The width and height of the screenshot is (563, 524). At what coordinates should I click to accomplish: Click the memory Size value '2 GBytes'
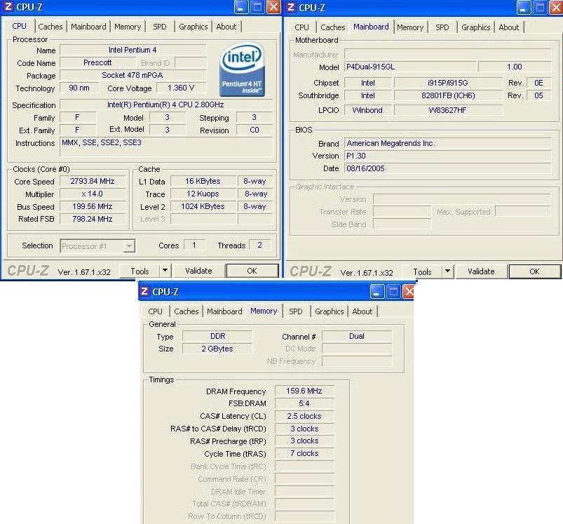(217, 349)
